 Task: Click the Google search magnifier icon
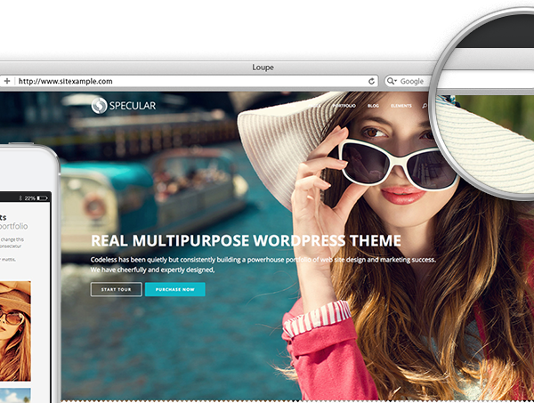(x=392, y=81)
